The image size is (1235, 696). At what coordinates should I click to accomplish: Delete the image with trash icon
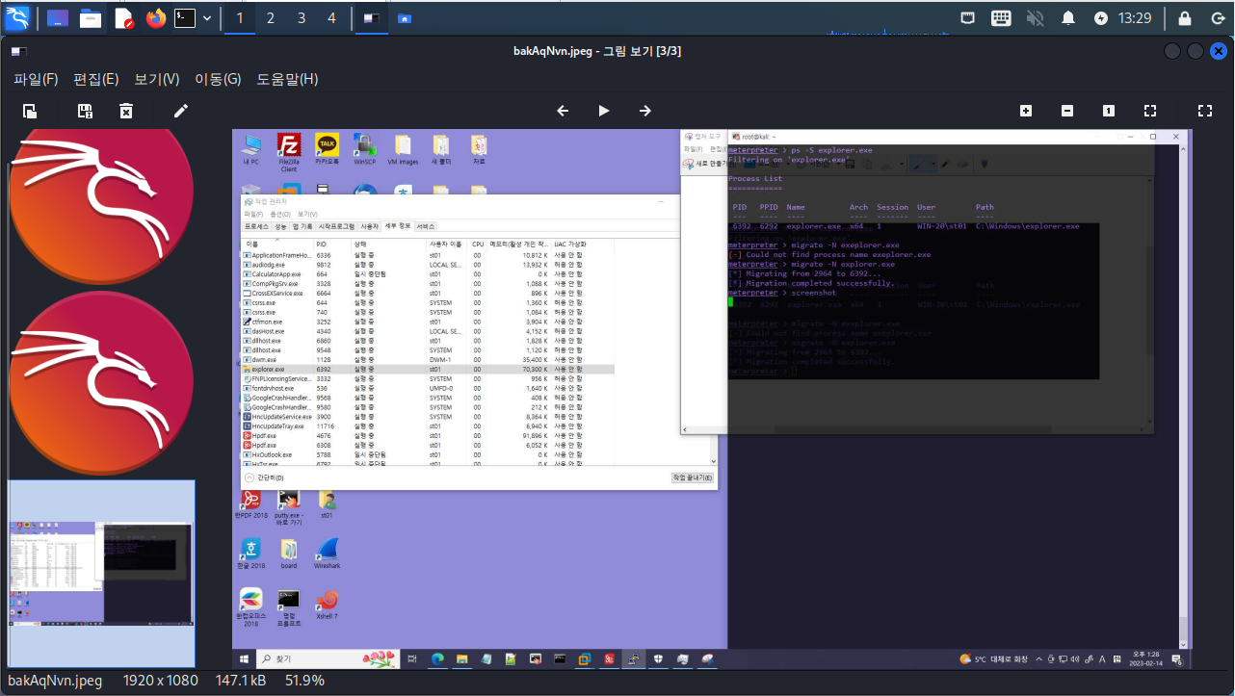pos(126,111)
